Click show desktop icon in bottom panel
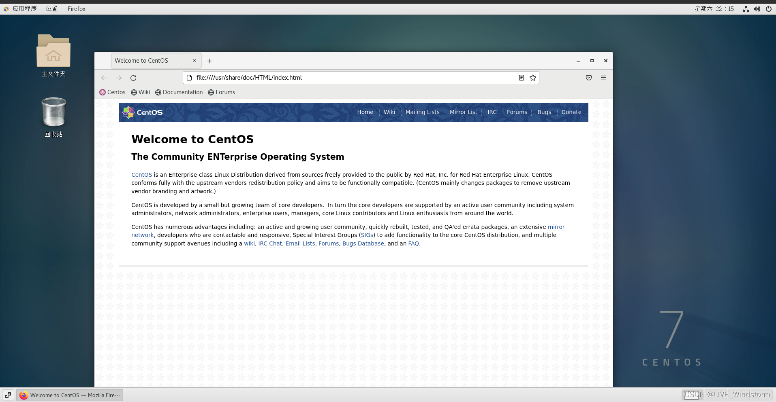This screenshot has height=402, width=776. click(x=8, y=395)
